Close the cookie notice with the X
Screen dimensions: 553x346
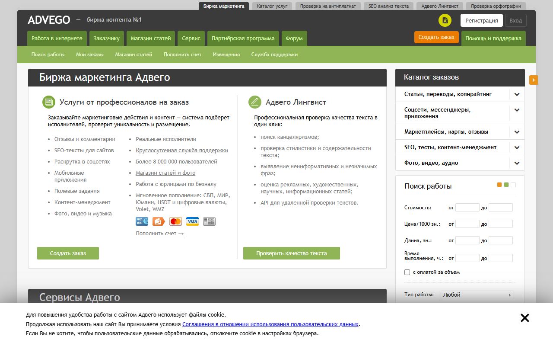pyautogui.click(x=525, y=318)
